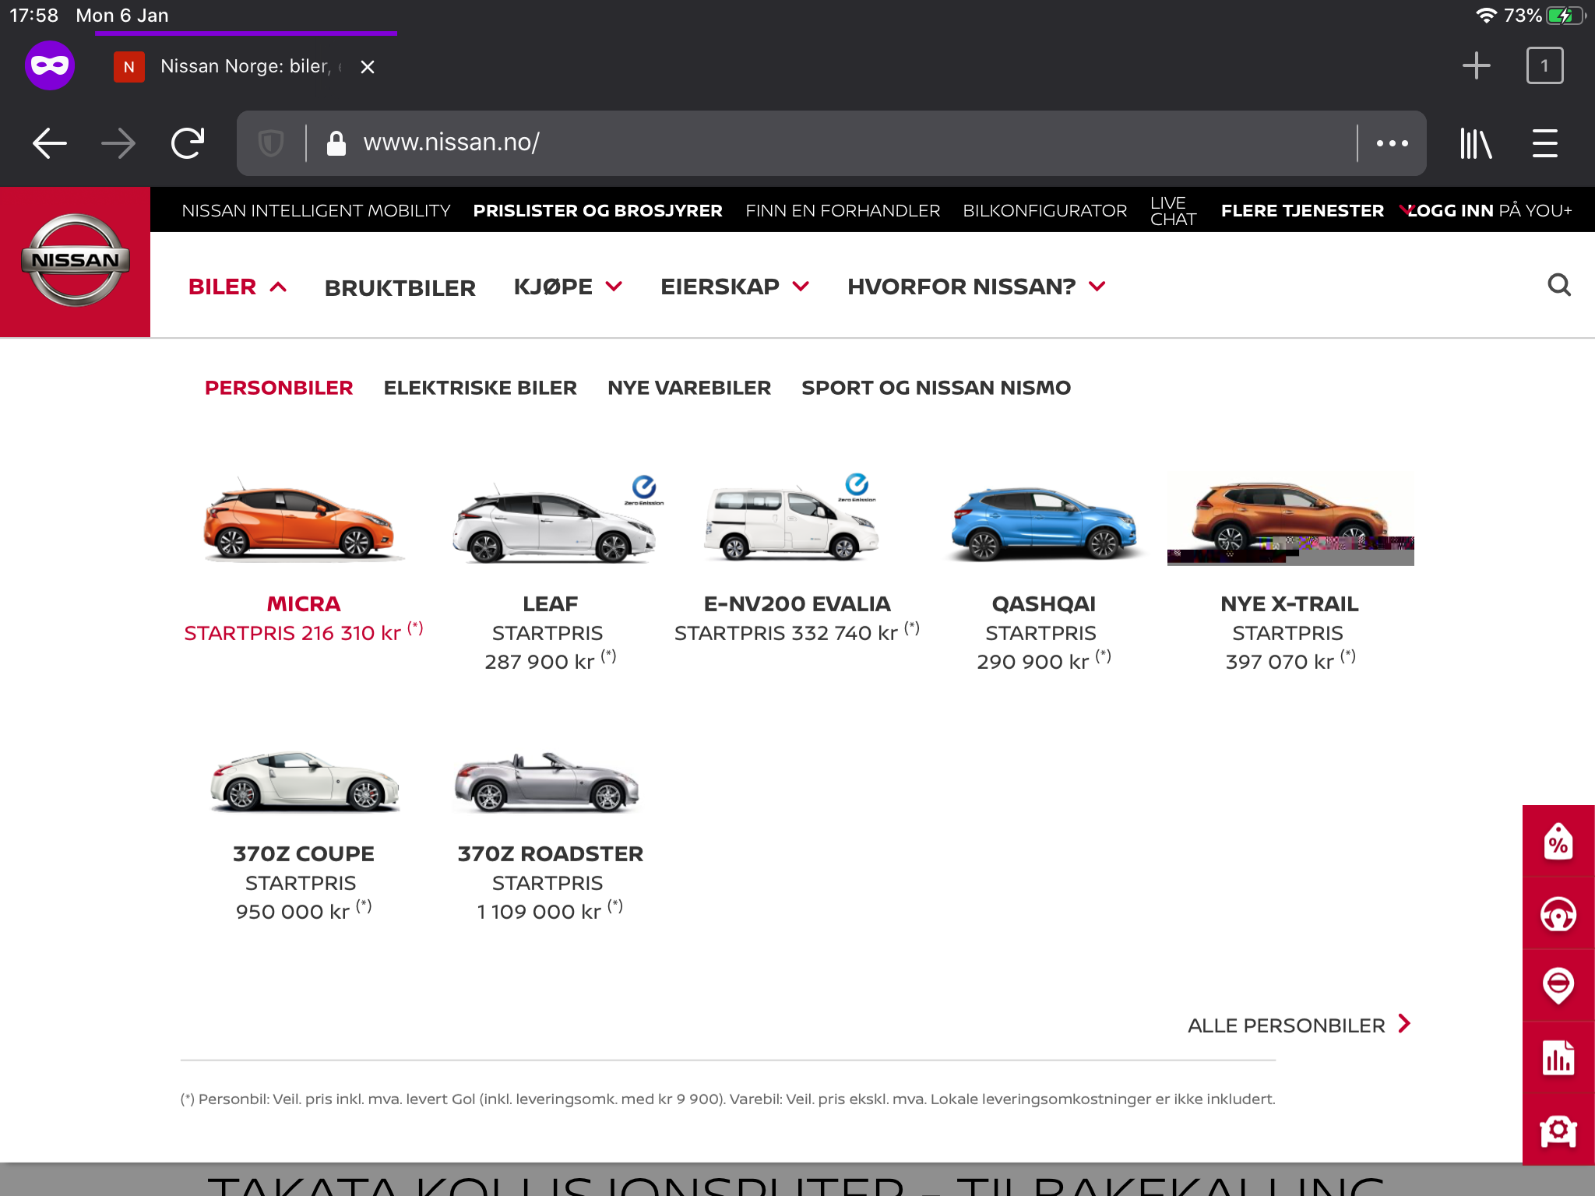Click the QASHQAI model name
Screen dimensions: 1595x1196
(x=1044, y=604)
